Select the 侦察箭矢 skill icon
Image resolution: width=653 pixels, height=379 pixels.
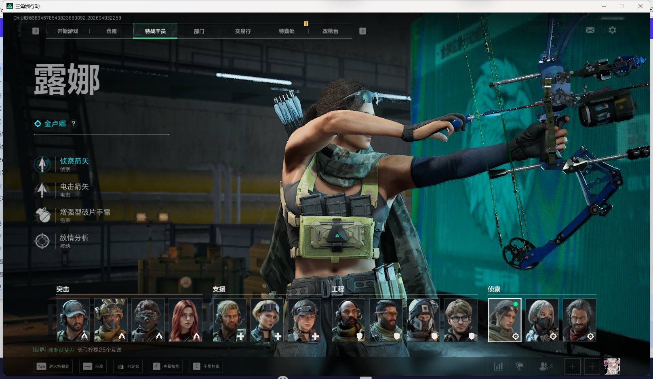42,164
